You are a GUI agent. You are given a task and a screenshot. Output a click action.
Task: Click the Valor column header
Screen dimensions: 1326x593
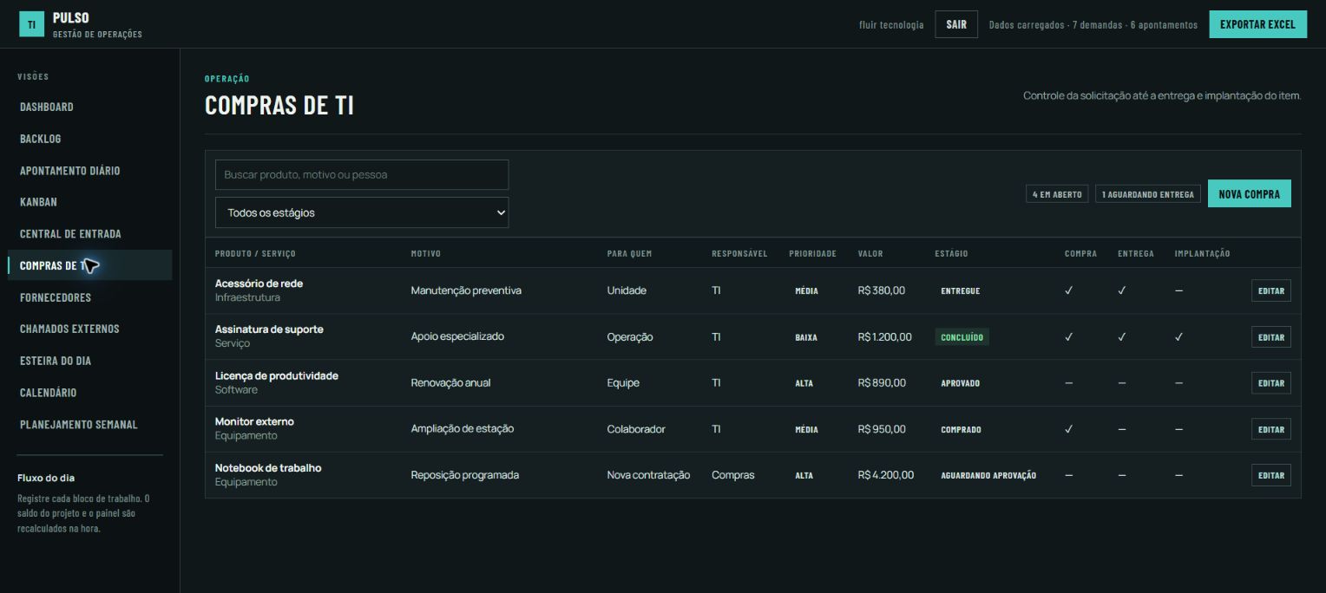coord(870,253)
